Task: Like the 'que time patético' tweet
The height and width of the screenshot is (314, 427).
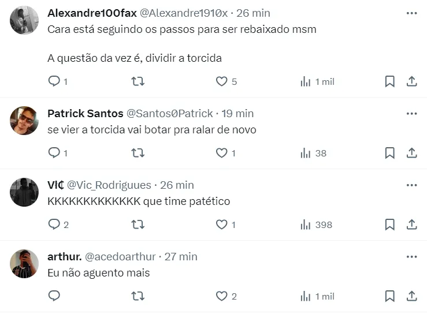Action: point(222,225)
